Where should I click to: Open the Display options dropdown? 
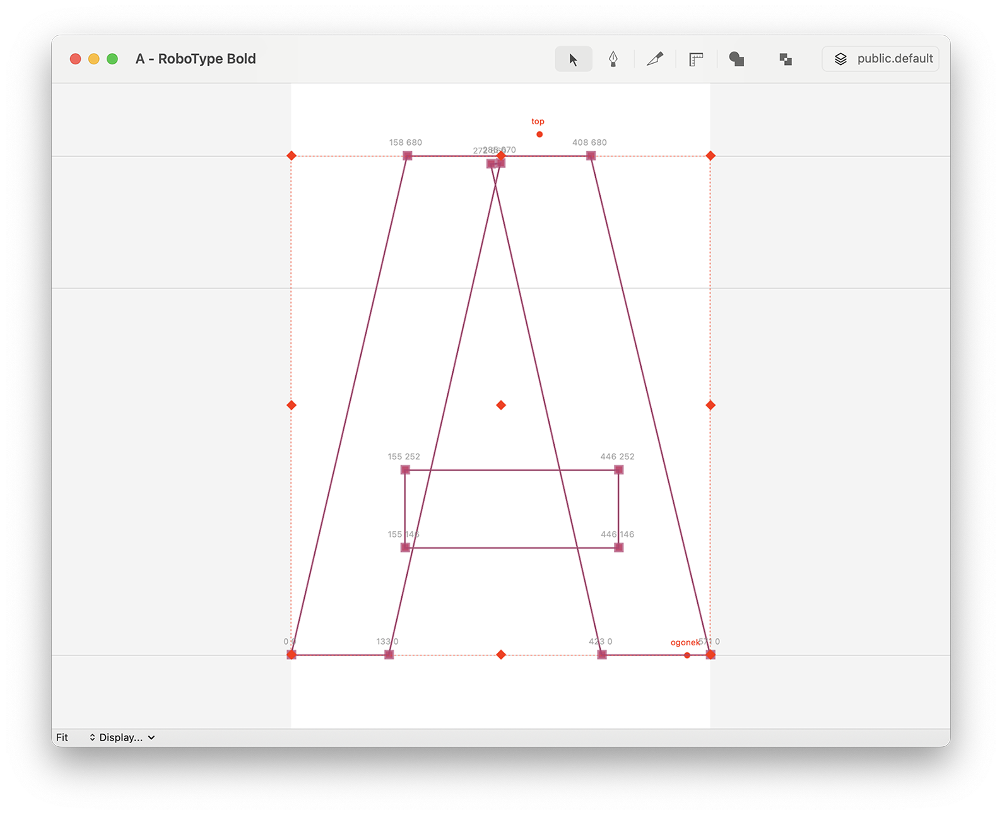(x=122, y=737)
